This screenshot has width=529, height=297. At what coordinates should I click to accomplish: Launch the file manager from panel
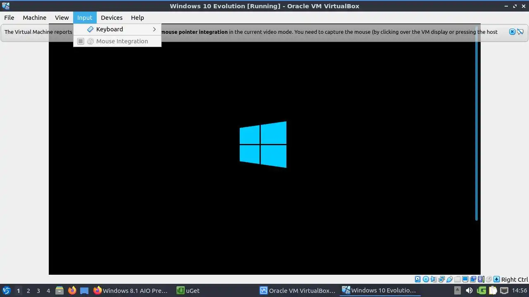[x=60, y=291]
